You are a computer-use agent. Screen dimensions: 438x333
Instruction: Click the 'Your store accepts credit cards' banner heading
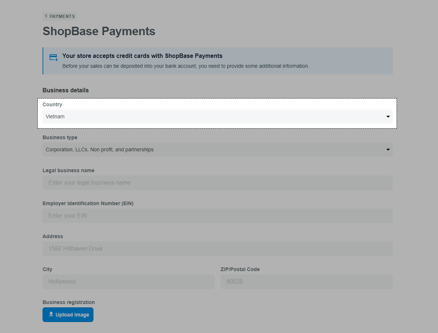click(x=142, y=56)
